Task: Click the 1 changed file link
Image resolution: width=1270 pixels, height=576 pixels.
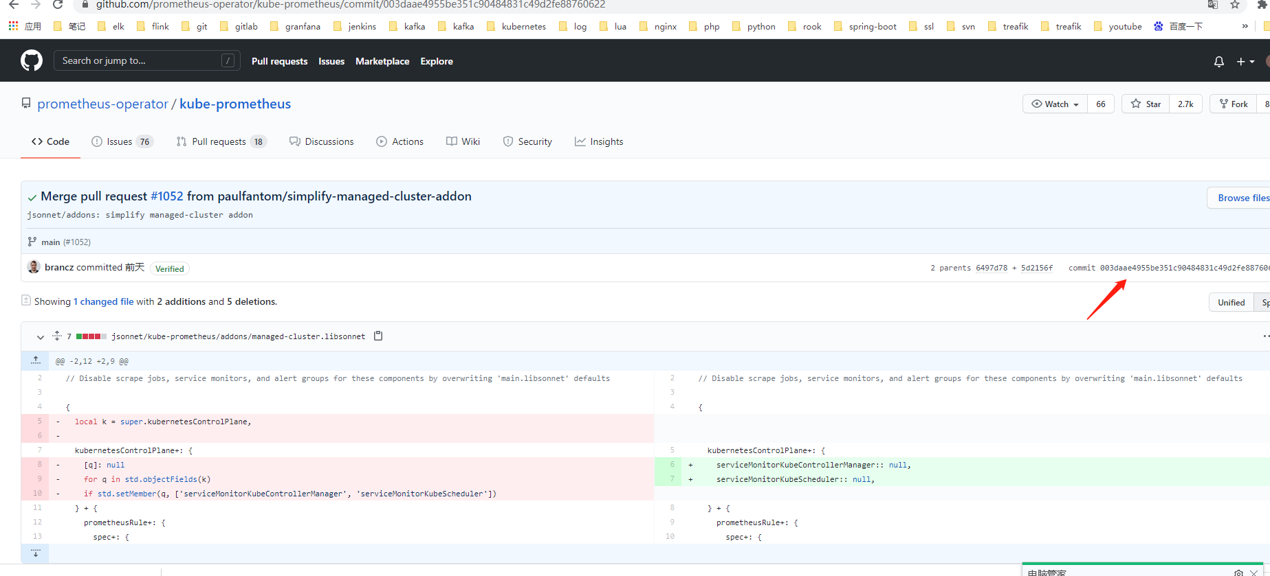Action: (104, 301)
